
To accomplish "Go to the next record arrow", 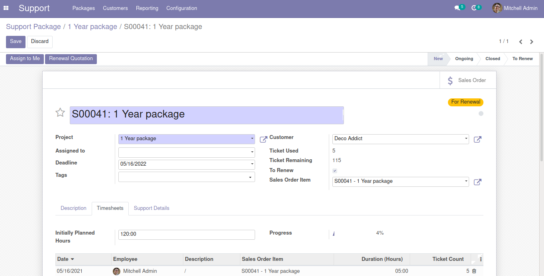I will coord(532,42).
